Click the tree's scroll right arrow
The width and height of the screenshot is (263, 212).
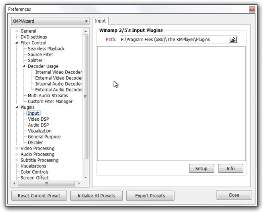79,183
